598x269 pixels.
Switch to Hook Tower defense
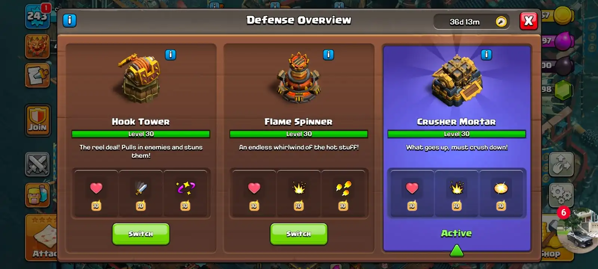click(x=141, y=234)
